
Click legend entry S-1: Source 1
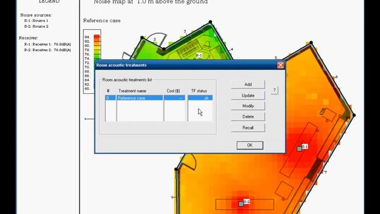[36, 21]
